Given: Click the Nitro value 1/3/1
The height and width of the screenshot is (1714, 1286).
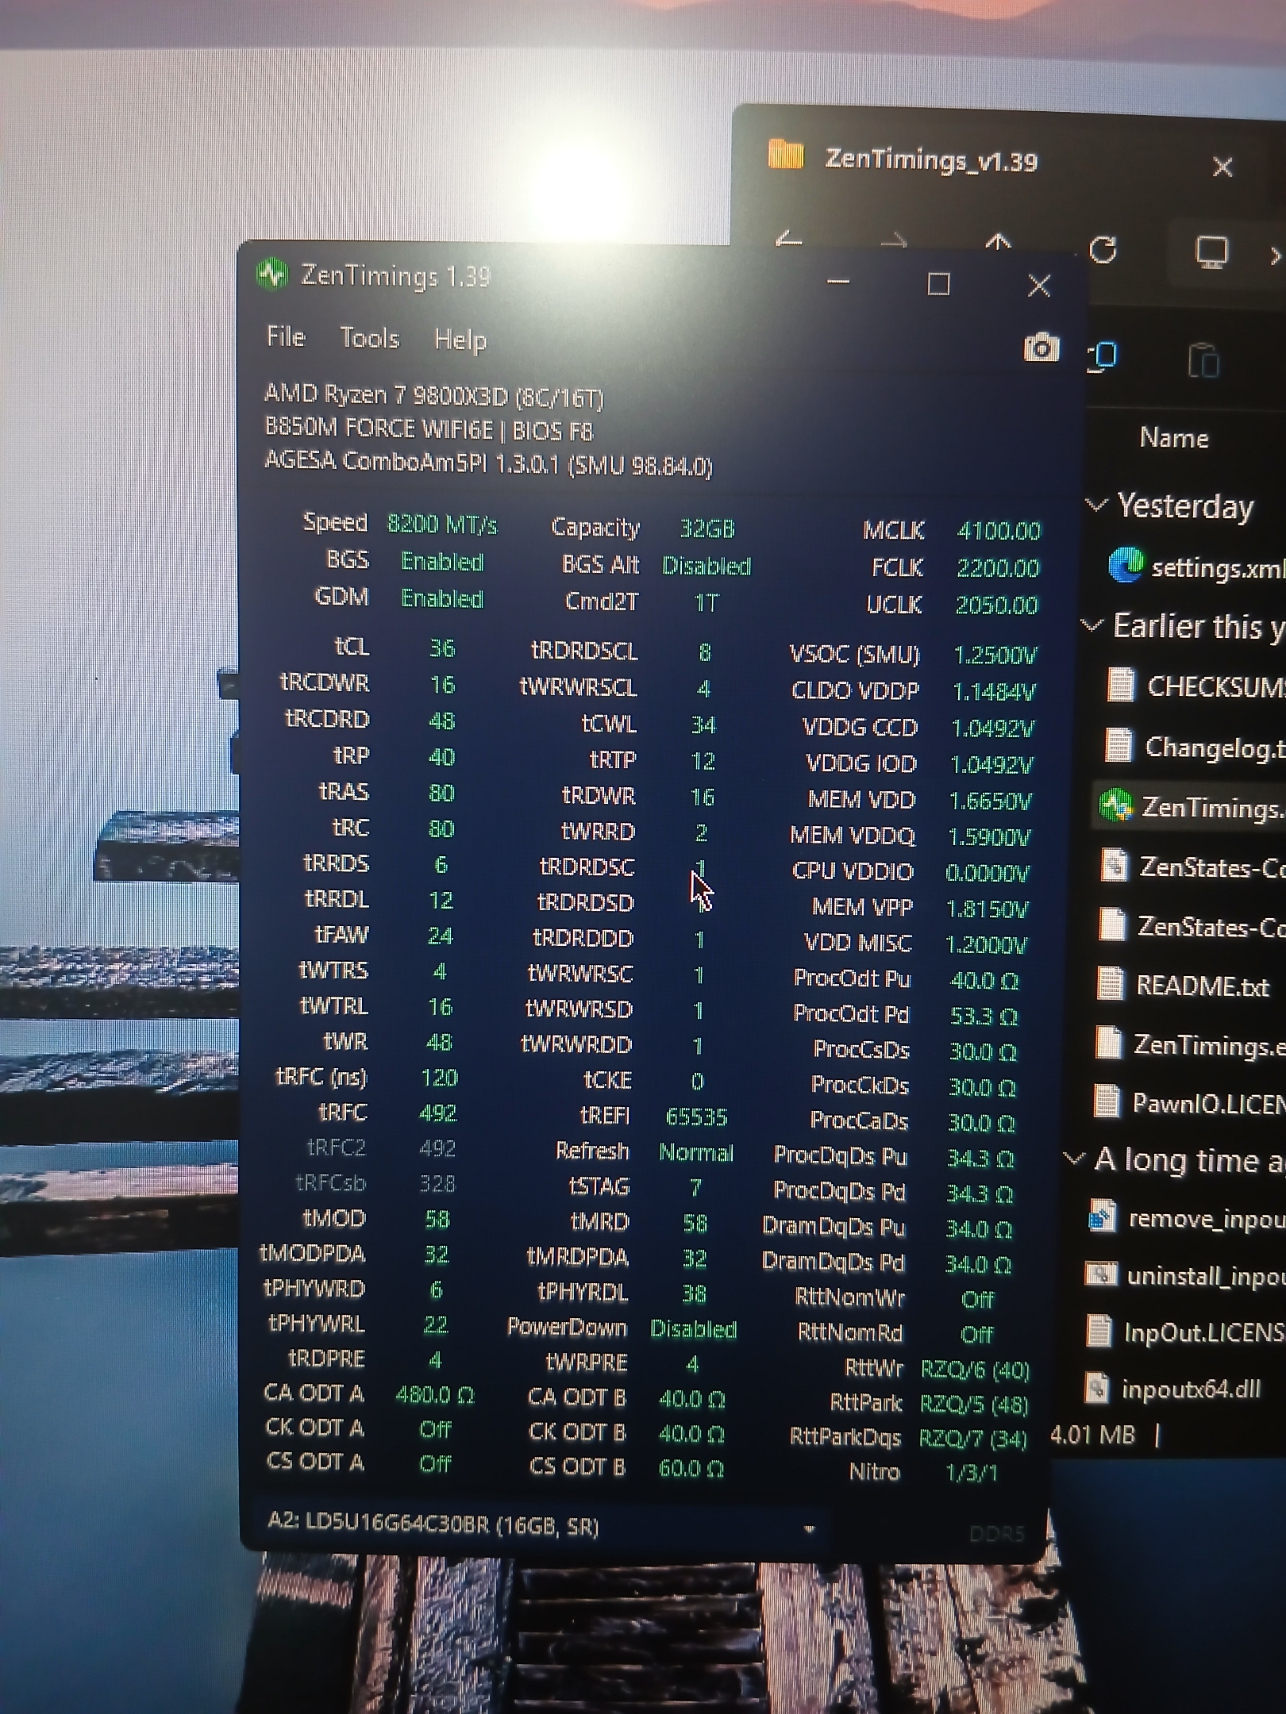Looking at the screenshot, I should pos(972,1474).
